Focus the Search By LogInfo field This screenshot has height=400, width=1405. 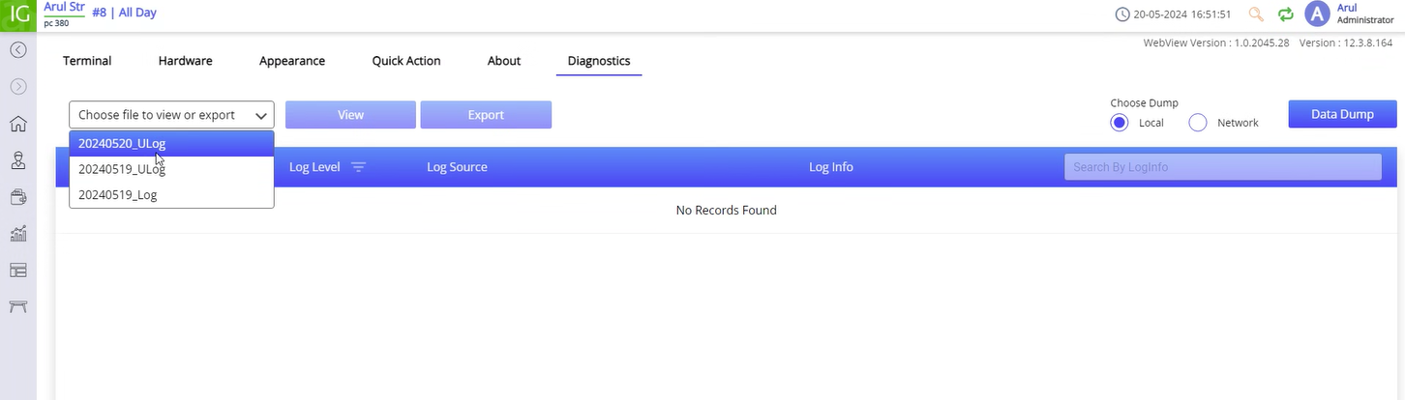click(x=1222, y=167)
